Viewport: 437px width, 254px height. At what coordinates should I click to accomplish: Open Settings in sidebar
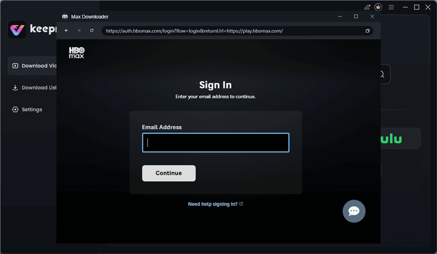(27, 110)
